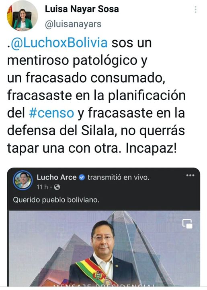The width and height of the screenshot is (207, 290).
Task: Click the blue verified badge
Action: (82, 178)
